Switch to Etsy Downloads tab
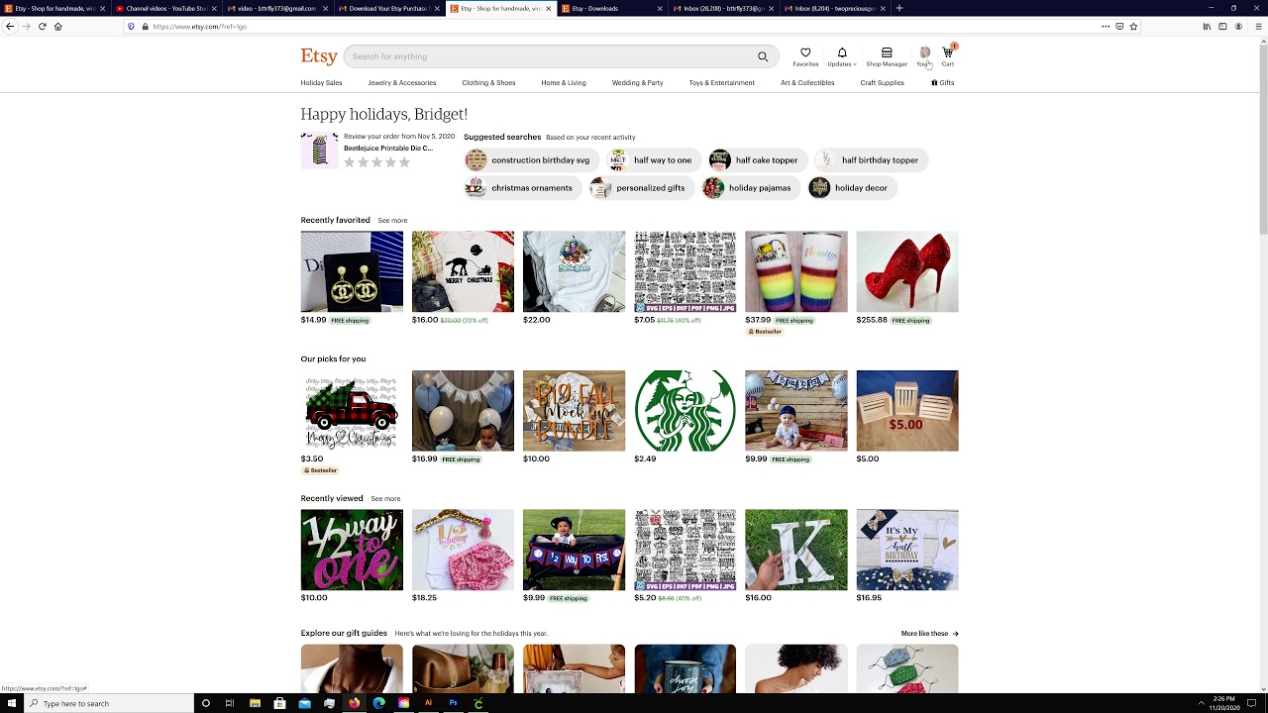The width and height of the screenshot is (1268, 713). point(610,8)
